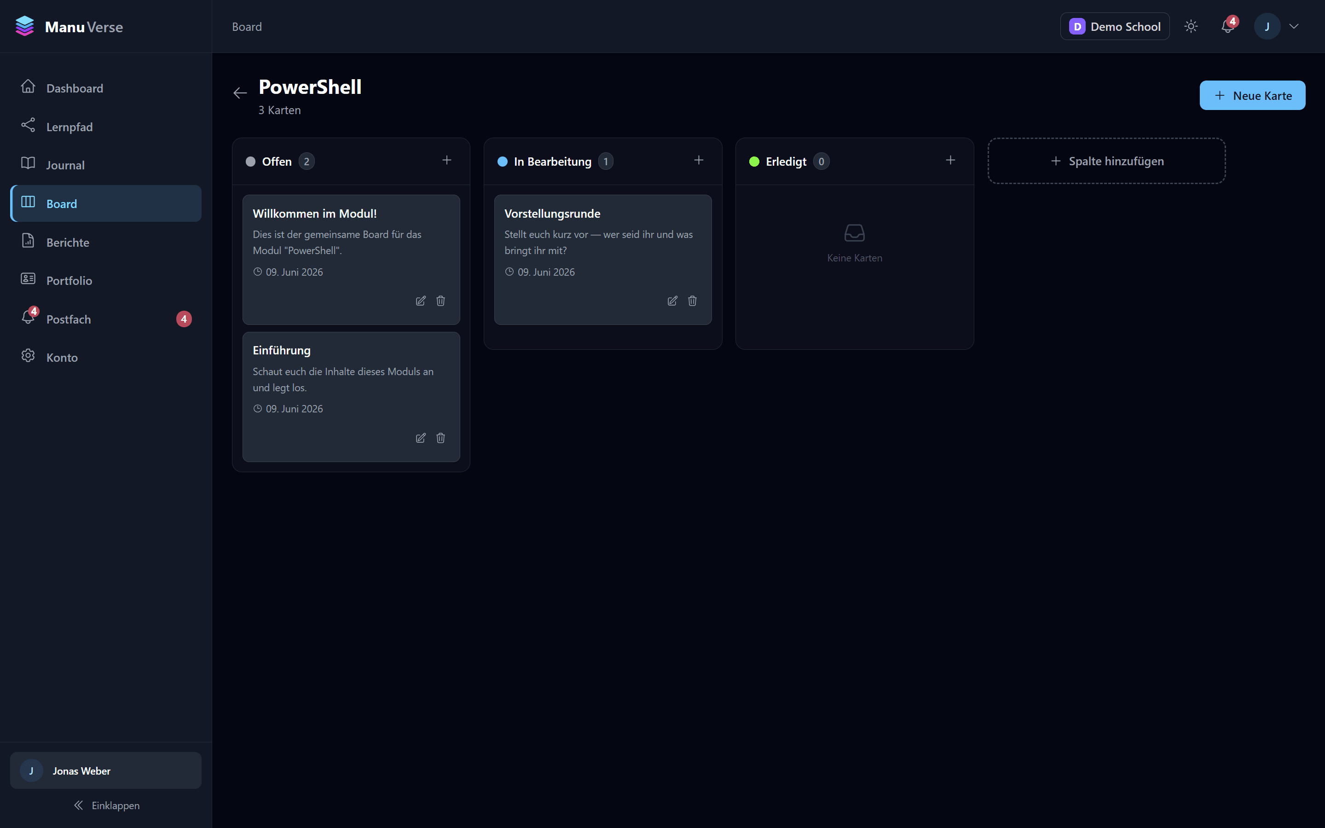Click Spalte hinzufügen to add column
1325x828 pixels.
(x=1106, y=161)
